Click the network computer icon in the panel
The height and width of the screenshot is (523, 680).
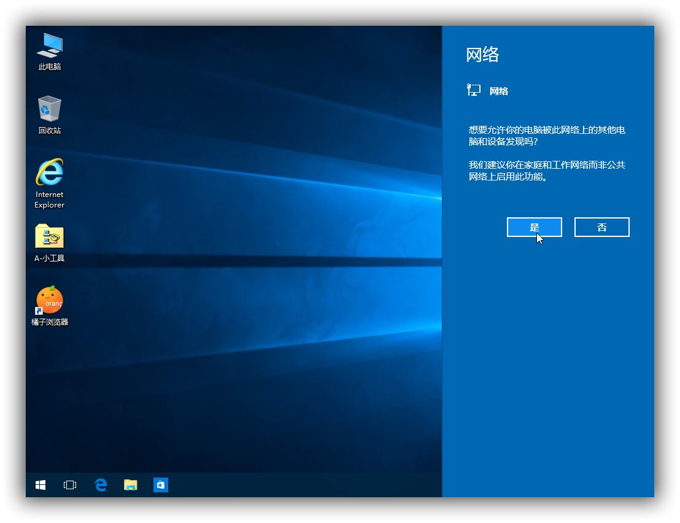[474, 90]
